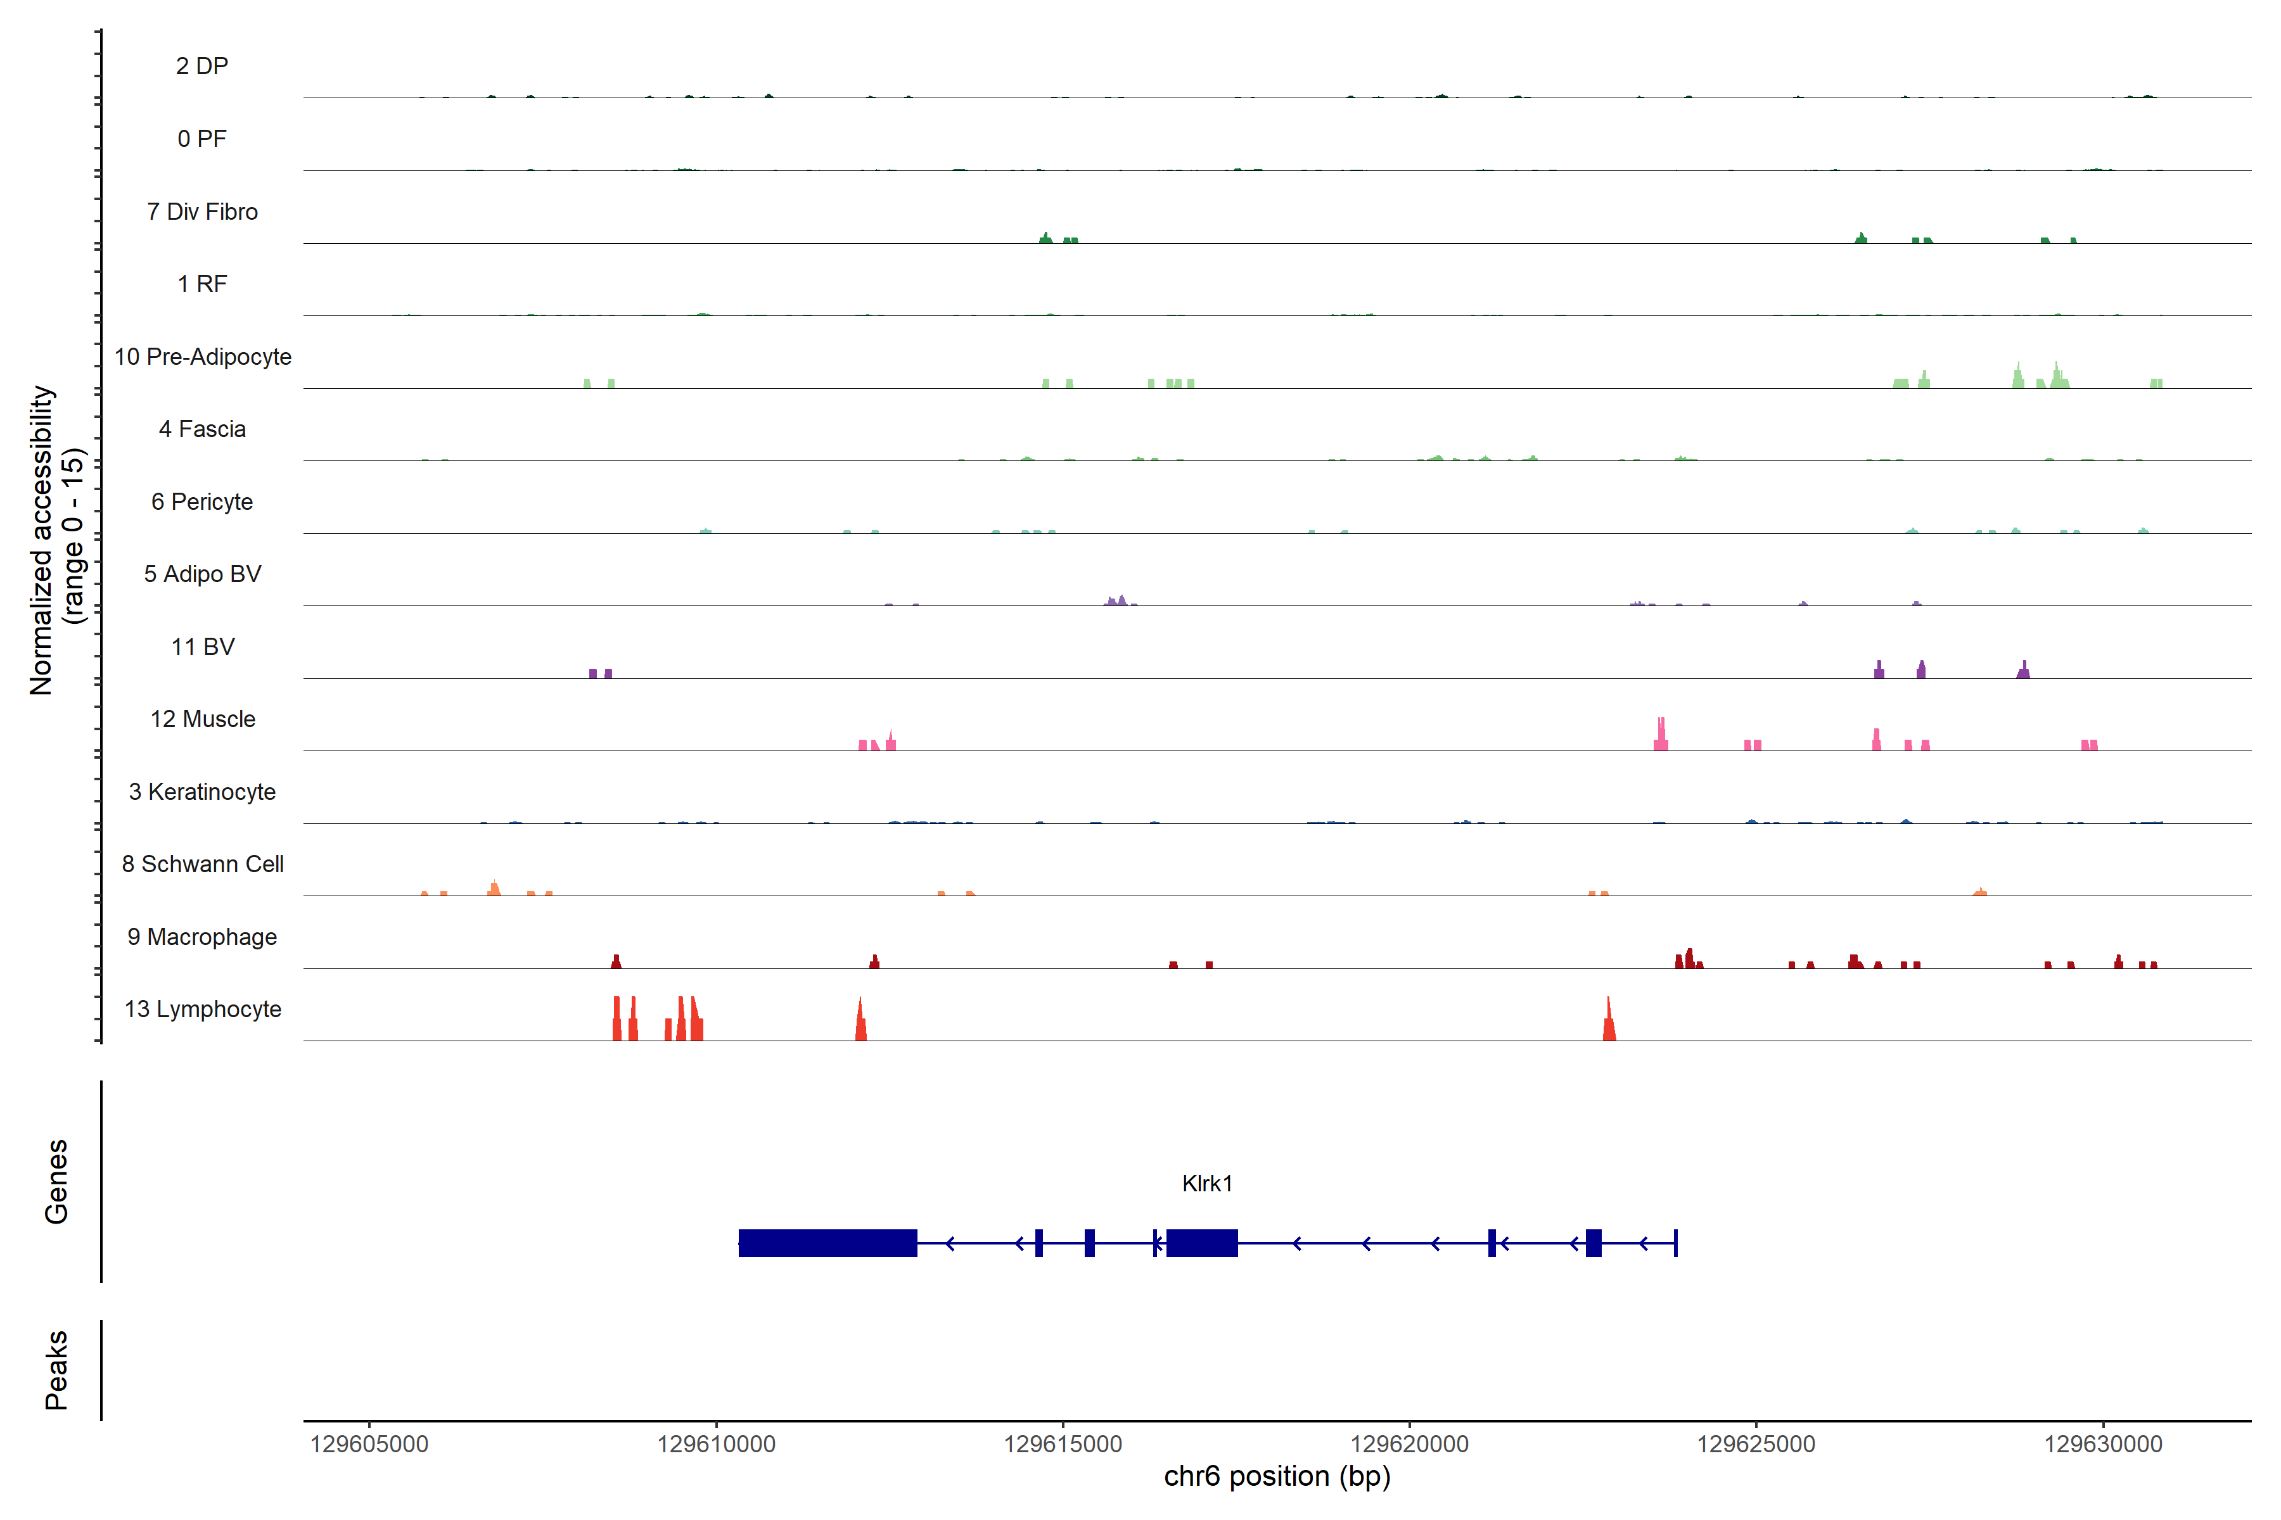Viewport: 2281px width, 1520px height.
Task: Click the 129610000 axis tick label
Action: [716, 1445]
